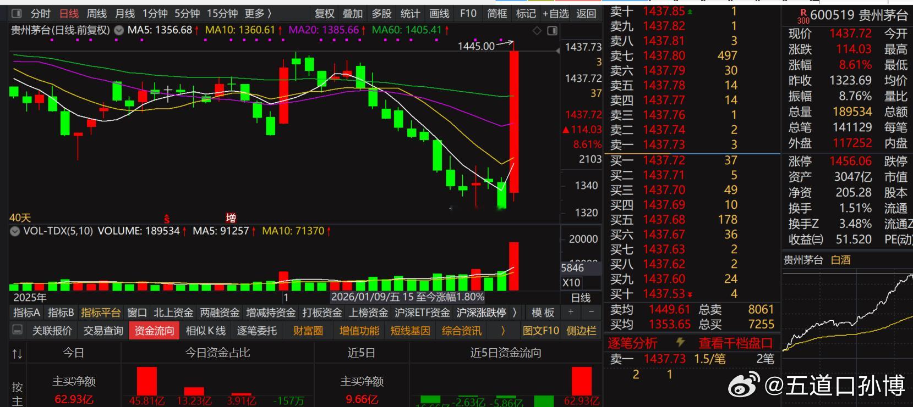Image resolution: width=913 pixels, height=407 pixels.
Task: Click the plus icon next to 模板
Action: (571, 312)
